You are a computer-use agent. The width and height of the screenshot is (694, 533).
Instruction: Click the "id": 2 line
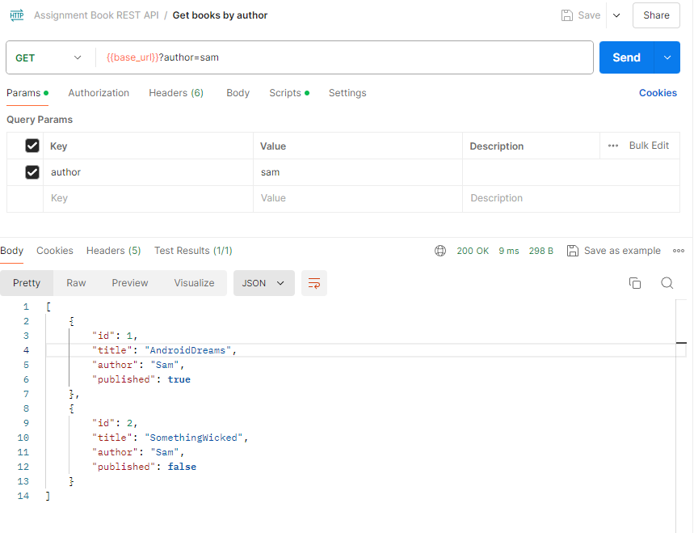click(x=115, y=423)
